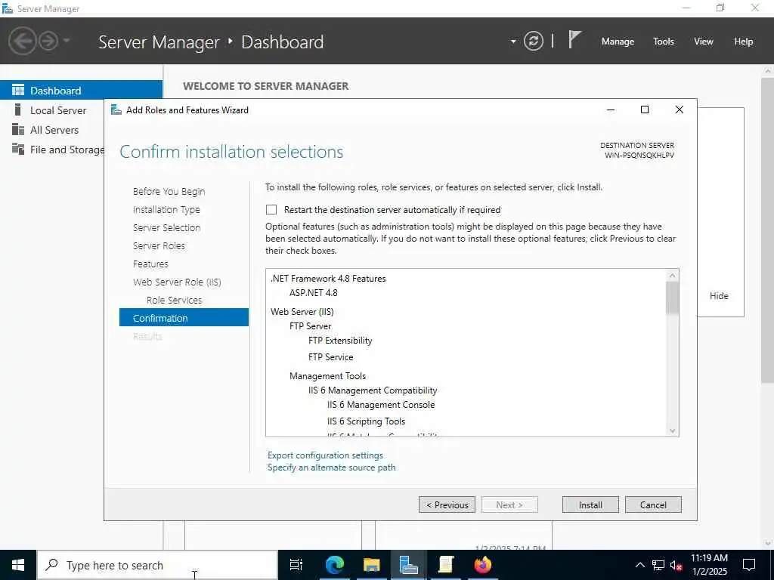Click the Previous button
Image resolution: width=774 pixels, height=580 pixels.
pos(447,504)
